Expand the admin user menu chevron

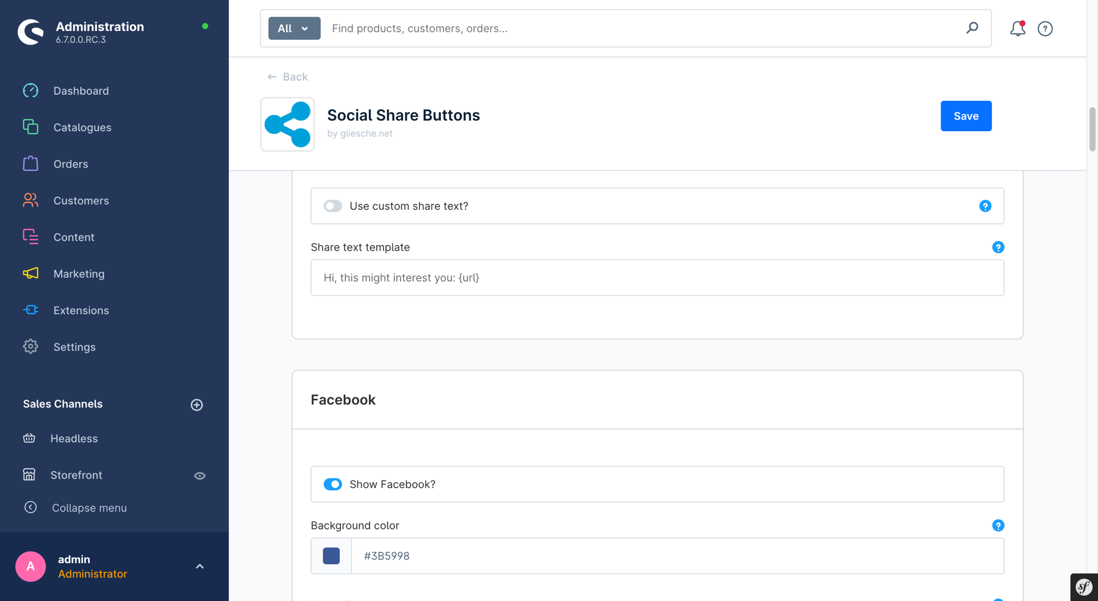(199, 566)
